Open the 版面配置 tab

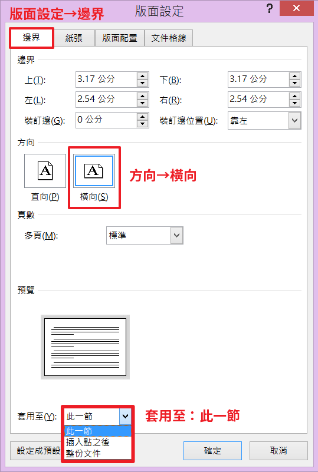120,38
